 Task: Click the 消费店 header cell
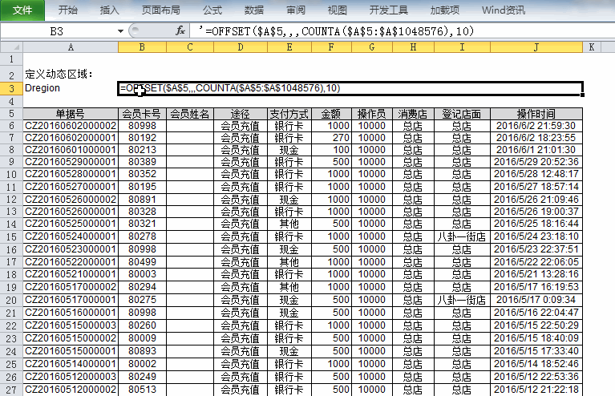pyautogui.click(x=413, y=114)
